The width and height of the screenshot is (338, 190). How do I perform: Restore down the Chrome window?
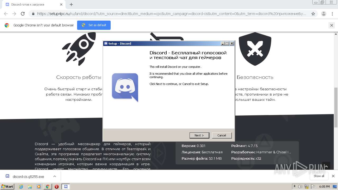[x=322, y=2]
